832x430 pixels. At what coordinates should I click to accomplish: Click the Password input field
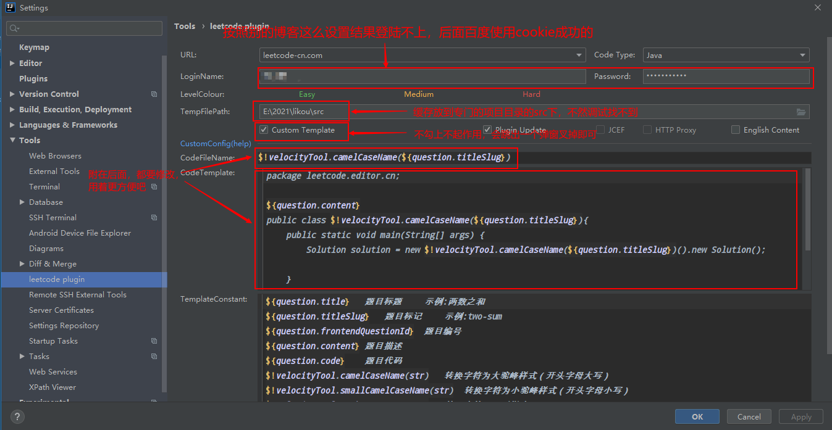tap(726, 76)
